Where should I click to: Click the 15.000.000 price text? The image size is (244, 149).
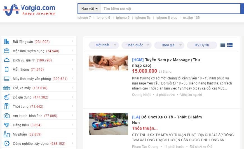pyautogui.click(x=144, y=71)
